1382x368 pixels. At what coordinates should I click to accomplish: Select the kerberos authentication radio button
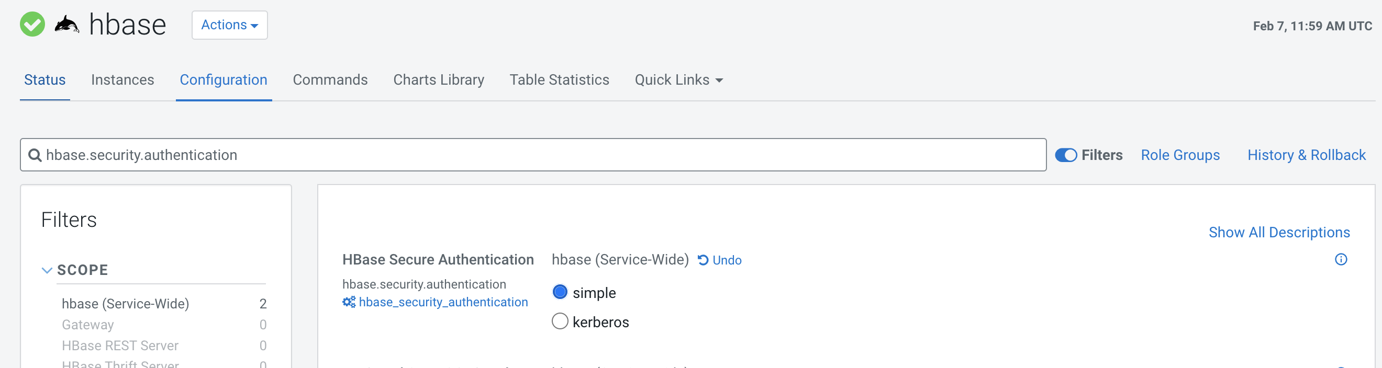(560, 321)
